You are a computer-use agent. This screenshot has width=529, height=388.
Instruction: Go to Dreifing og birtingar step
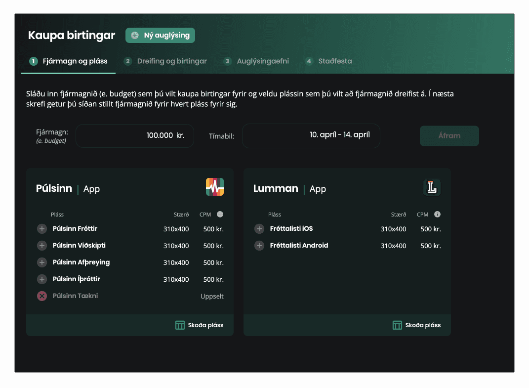tap(165, 61)
